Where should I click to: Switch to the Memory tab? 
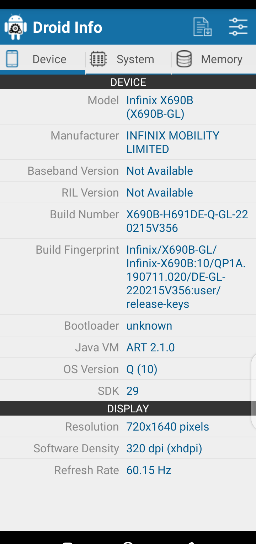click(214, 59)
